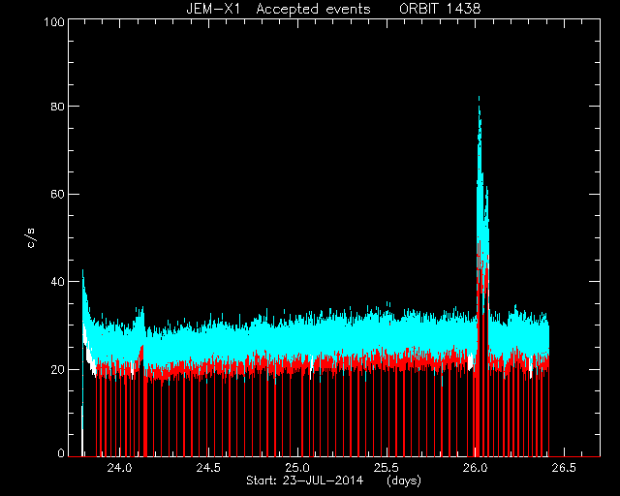Click the 60 y-axis tick label
This screenshot has height=496, width=620.
[57, 194]
